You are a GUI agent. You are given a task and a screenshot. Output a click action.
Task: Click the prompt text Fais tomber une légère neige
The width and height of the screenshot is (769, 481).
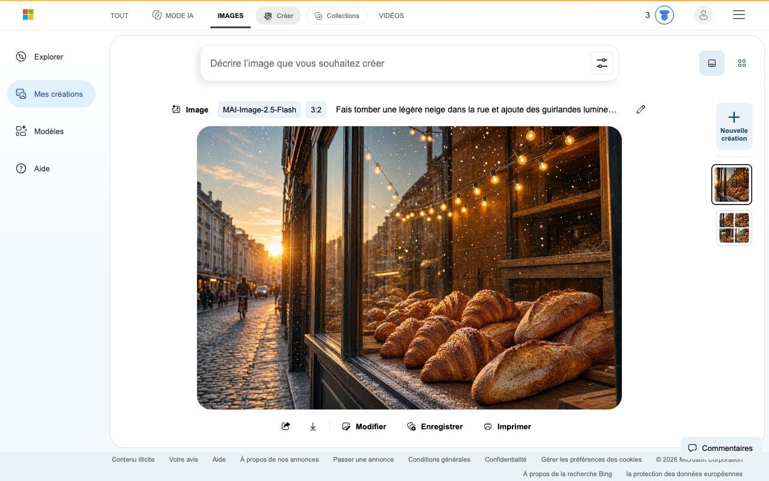pyautogui.click(x=476, y=109)
